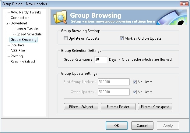Click the Group Retention days field
Screen dimensions: 190x133
(101, 59)
